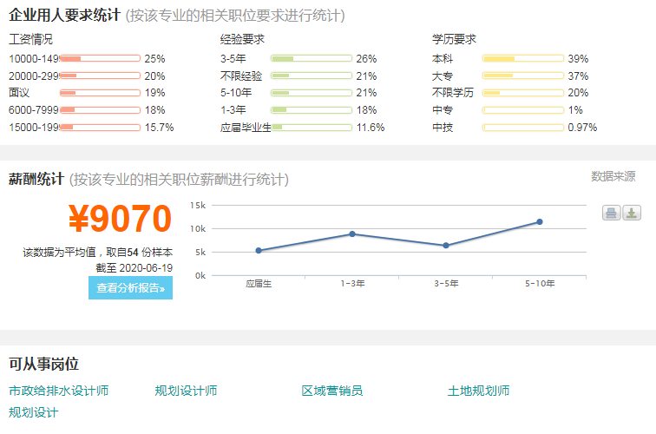Click the ¥9070 average salary figure
This screenshot has width=656, height=434.
(x=120, y=218)
